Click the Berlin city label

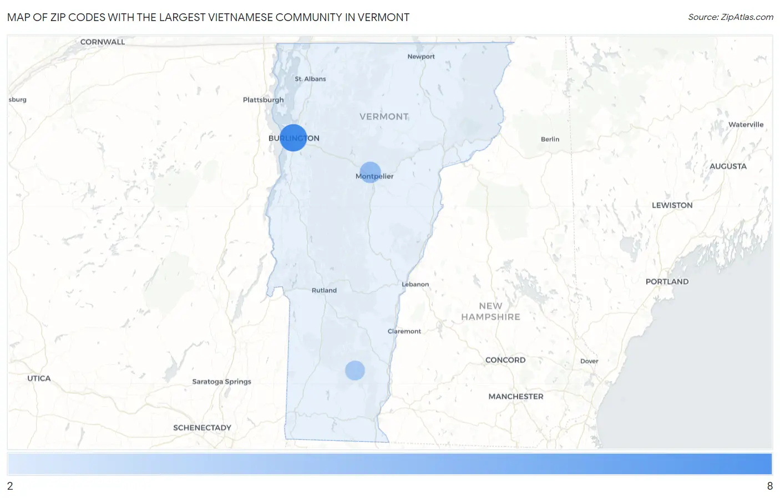coord(550,139)
